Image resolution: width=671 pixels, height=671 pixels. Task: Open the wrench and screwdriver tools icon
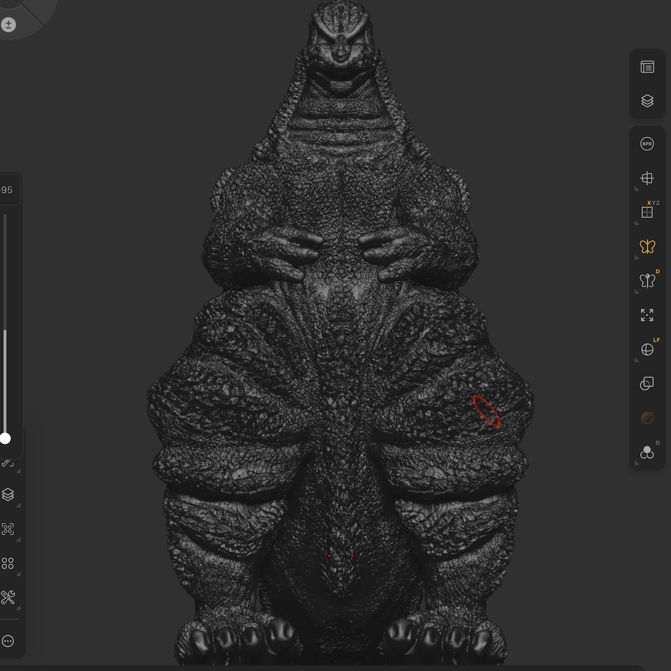8,597
